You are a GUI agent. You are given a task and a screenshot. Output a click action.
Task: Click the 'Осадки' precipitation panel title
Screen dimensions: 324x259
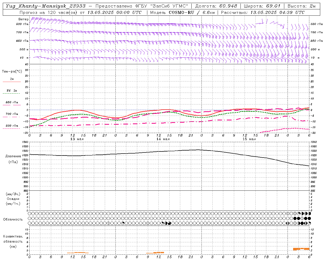(x=13, y=199)
